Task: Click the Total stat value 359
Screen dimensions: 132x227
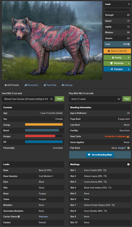Action: pos(125,44)
